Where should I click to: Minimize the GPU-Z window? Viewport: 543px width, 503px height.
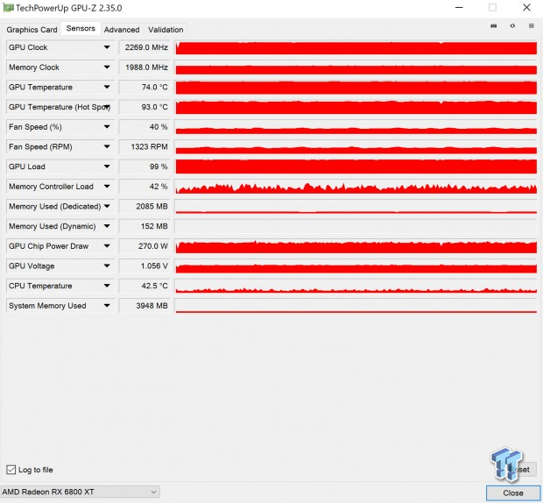459,8
